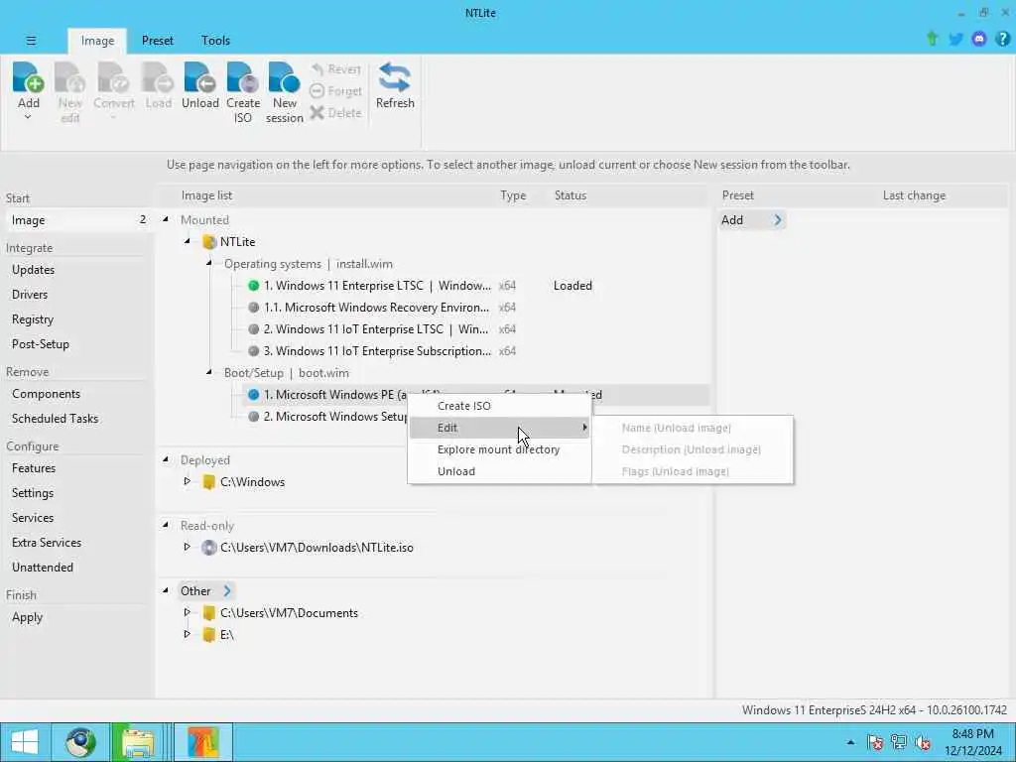Open the Updates page
This screenshot has width=1016, height=762.
pyautogui.click(x=33, y=270)
